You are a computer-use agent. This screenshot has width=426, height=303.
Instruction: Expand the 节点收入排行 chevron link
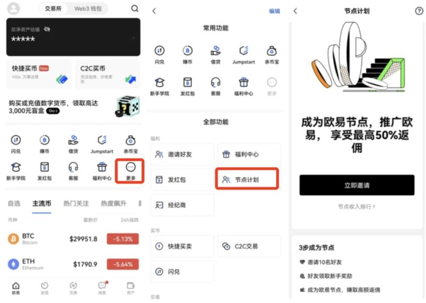pos(356,206)
